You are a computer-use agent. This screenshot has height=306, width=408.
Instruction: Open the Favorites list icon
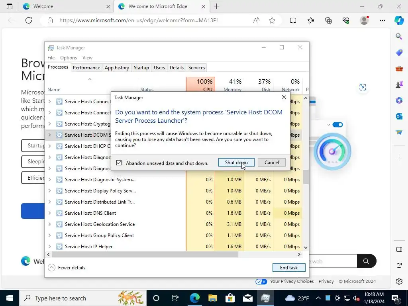[x=311, y=20]
